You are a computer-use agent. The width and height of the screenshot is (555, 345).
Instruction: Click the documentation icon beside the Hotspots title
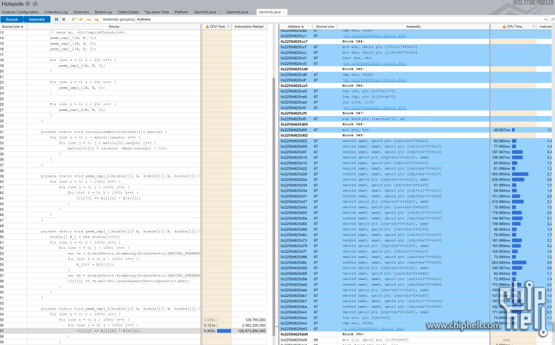(35, 4)
